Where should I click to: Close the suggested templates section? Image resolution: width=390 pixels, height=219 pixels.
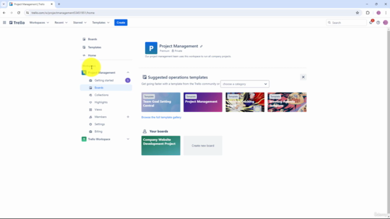pyautogui.click(x=303, y=77)
